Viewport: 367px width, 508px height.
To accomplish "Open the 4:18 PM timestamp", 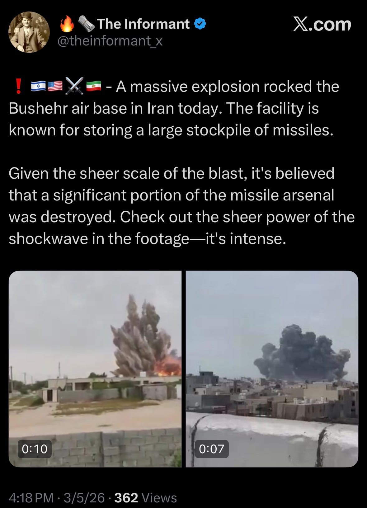I will click(31, 498).
